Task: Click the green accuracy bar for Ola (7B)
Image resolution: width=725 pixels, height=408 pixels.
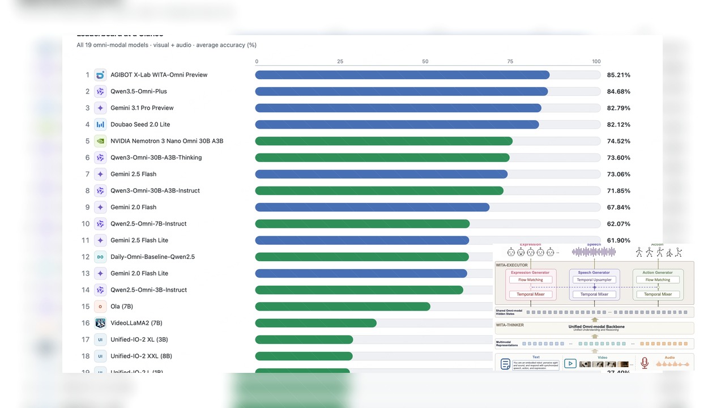Action: pyautogui.click(x=343, y=307)
